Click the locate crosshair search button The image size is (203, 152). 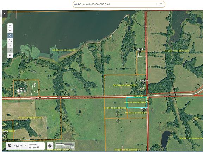click(x=50, y=146)
